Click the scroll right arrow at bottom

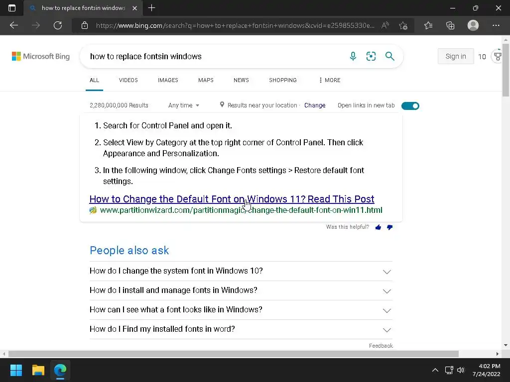tap(498, 354)
